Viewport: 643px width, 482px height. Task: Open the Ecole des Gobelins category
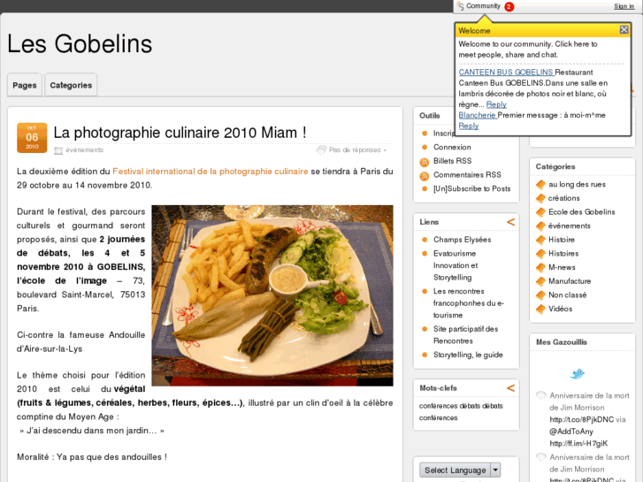pyautogui.click(x=581, y=212)
